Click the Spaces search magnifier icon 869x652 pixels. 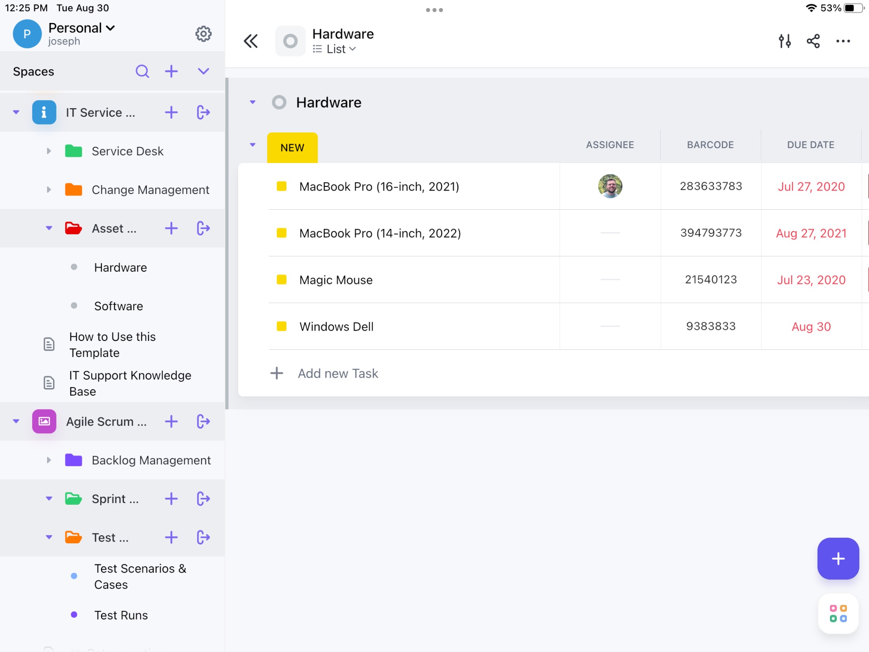pos(142,71)
